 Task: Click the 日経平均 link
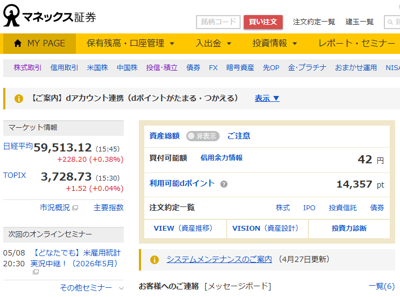point(18,146)
